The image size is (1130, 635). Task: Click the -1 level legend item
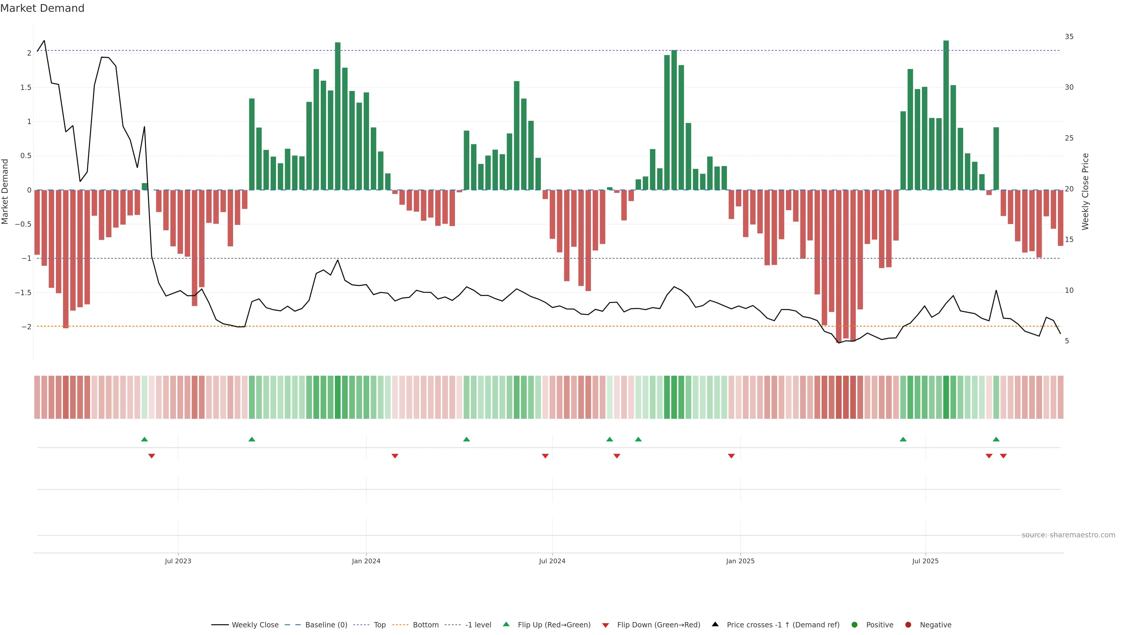point(478,625)
